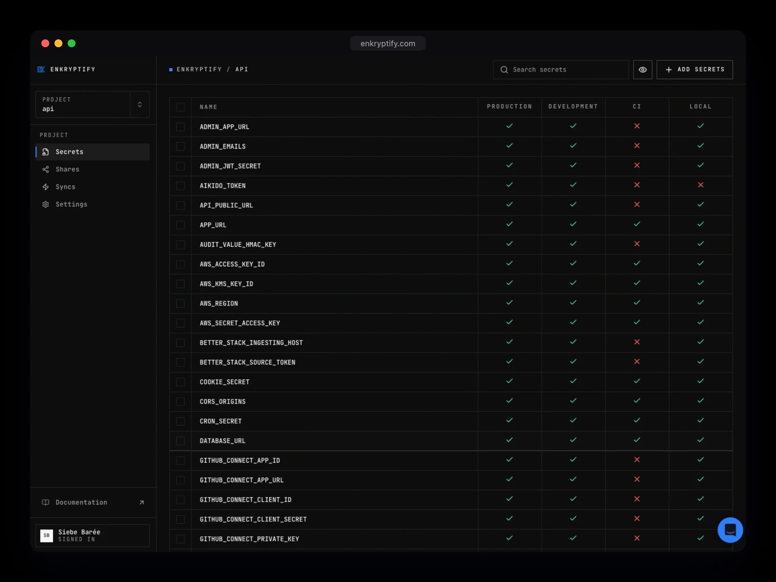Screen dimensions: 776x582
Task: Click the Production checkmark for ADMIN_JWT_SECRET
Action: pos(509,165)
